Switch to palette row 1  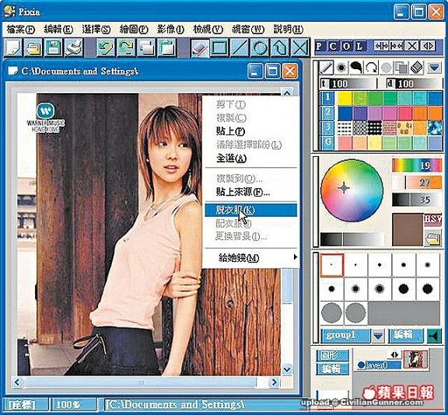(x=327, y=98)
